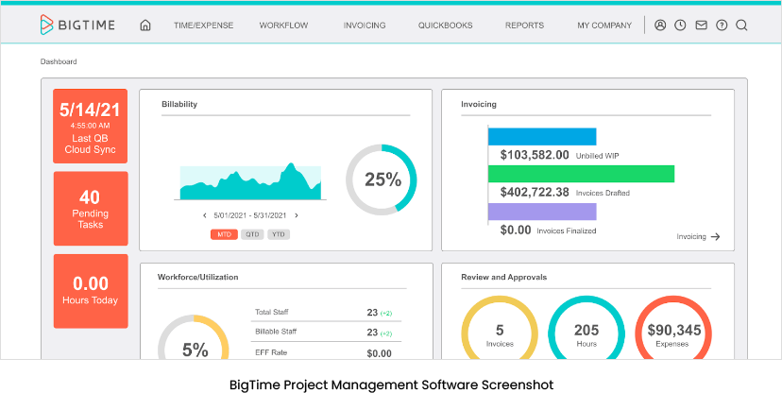Open the timer clock icon
Viewport: 782px width, 393px height.
[x=680, y=25]
